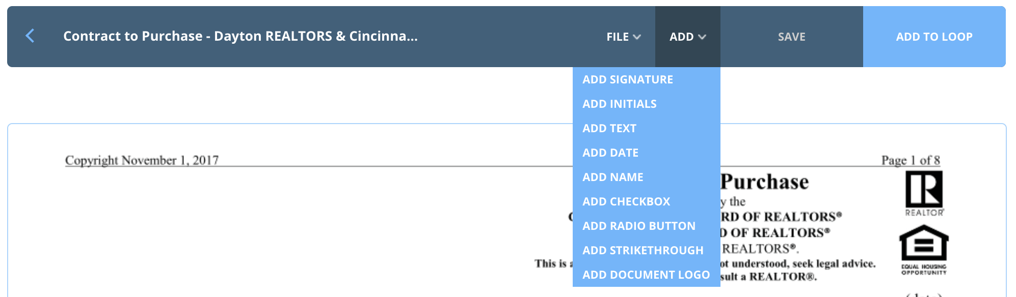Click the FILE menu chevron arrow
Screen dimensions: 1016x297
point(637,37)
